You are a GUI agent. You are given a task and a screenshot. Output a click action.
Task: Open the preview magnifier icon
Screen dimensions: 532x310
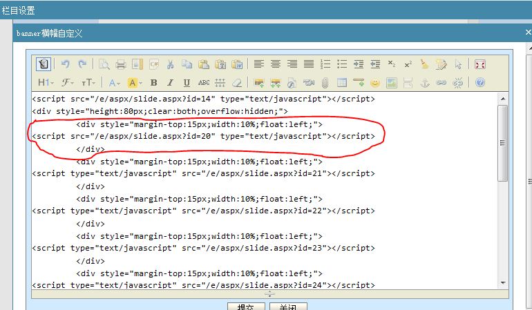(x=104, y=64)
